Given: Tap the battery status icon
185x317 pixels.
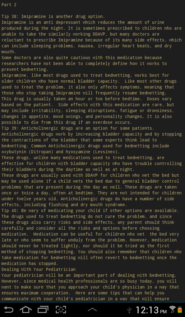Looking at the screenshot, I should click(x=179, y=310).
